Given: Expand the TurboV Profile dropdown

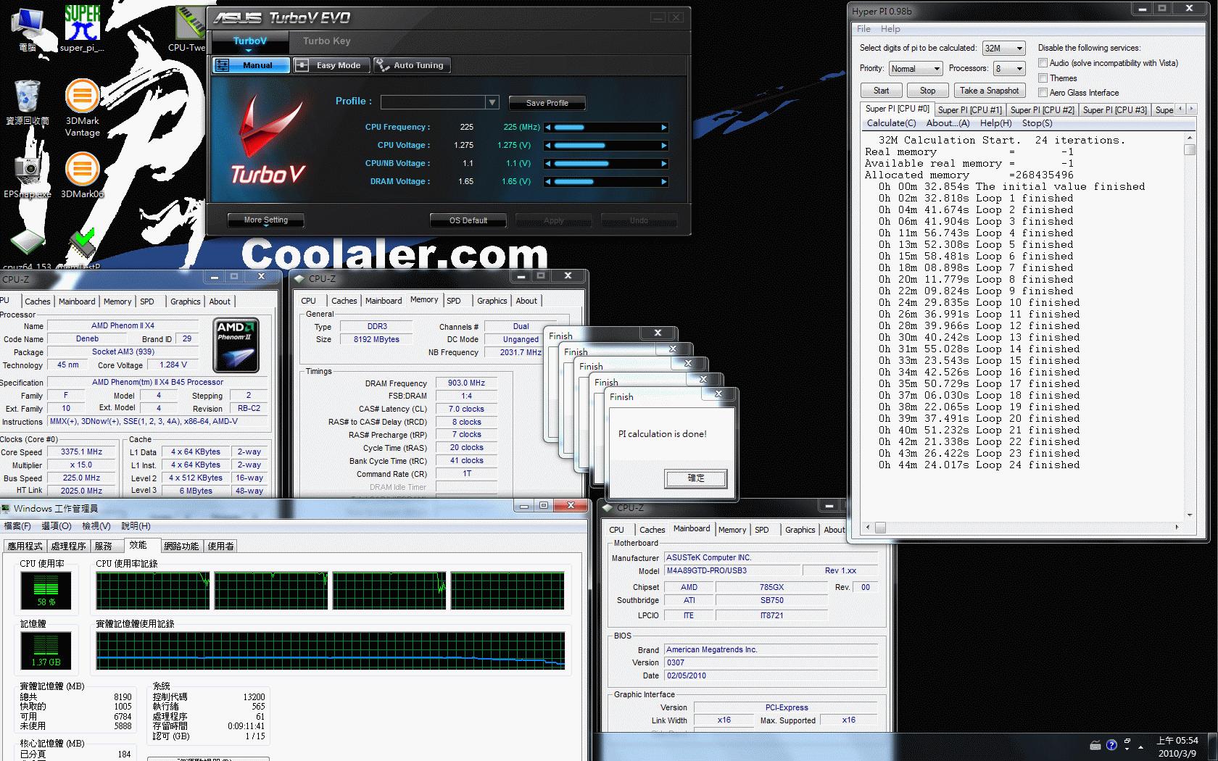Looking at the screenshot, I should pyautogui.click(x=492, y=102).
